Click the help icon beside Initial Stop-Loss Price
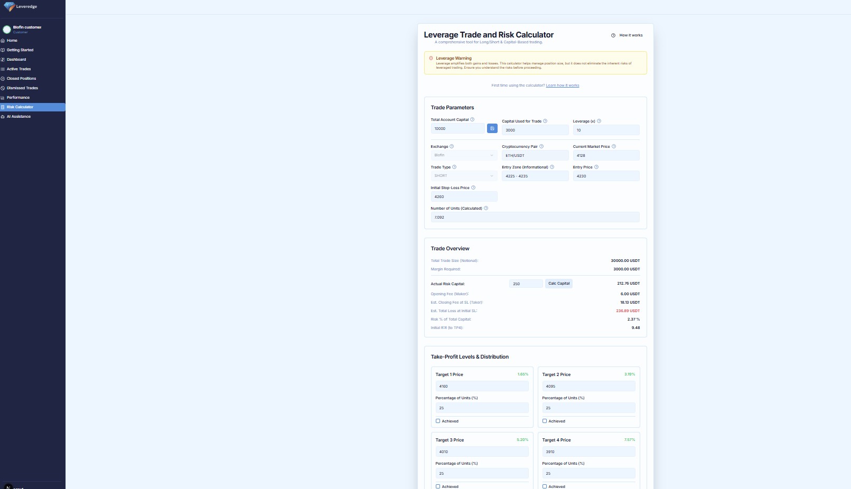The image size is (851, 489). tap(473, 187)
